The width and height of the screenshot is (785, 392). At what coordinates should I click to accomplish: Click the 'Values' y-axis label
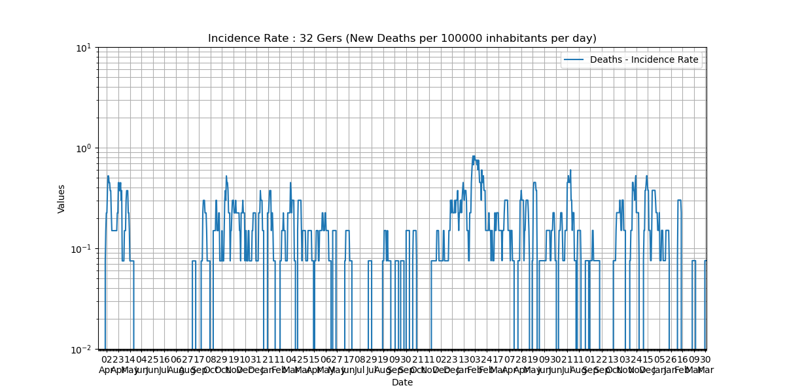point(61,199)
